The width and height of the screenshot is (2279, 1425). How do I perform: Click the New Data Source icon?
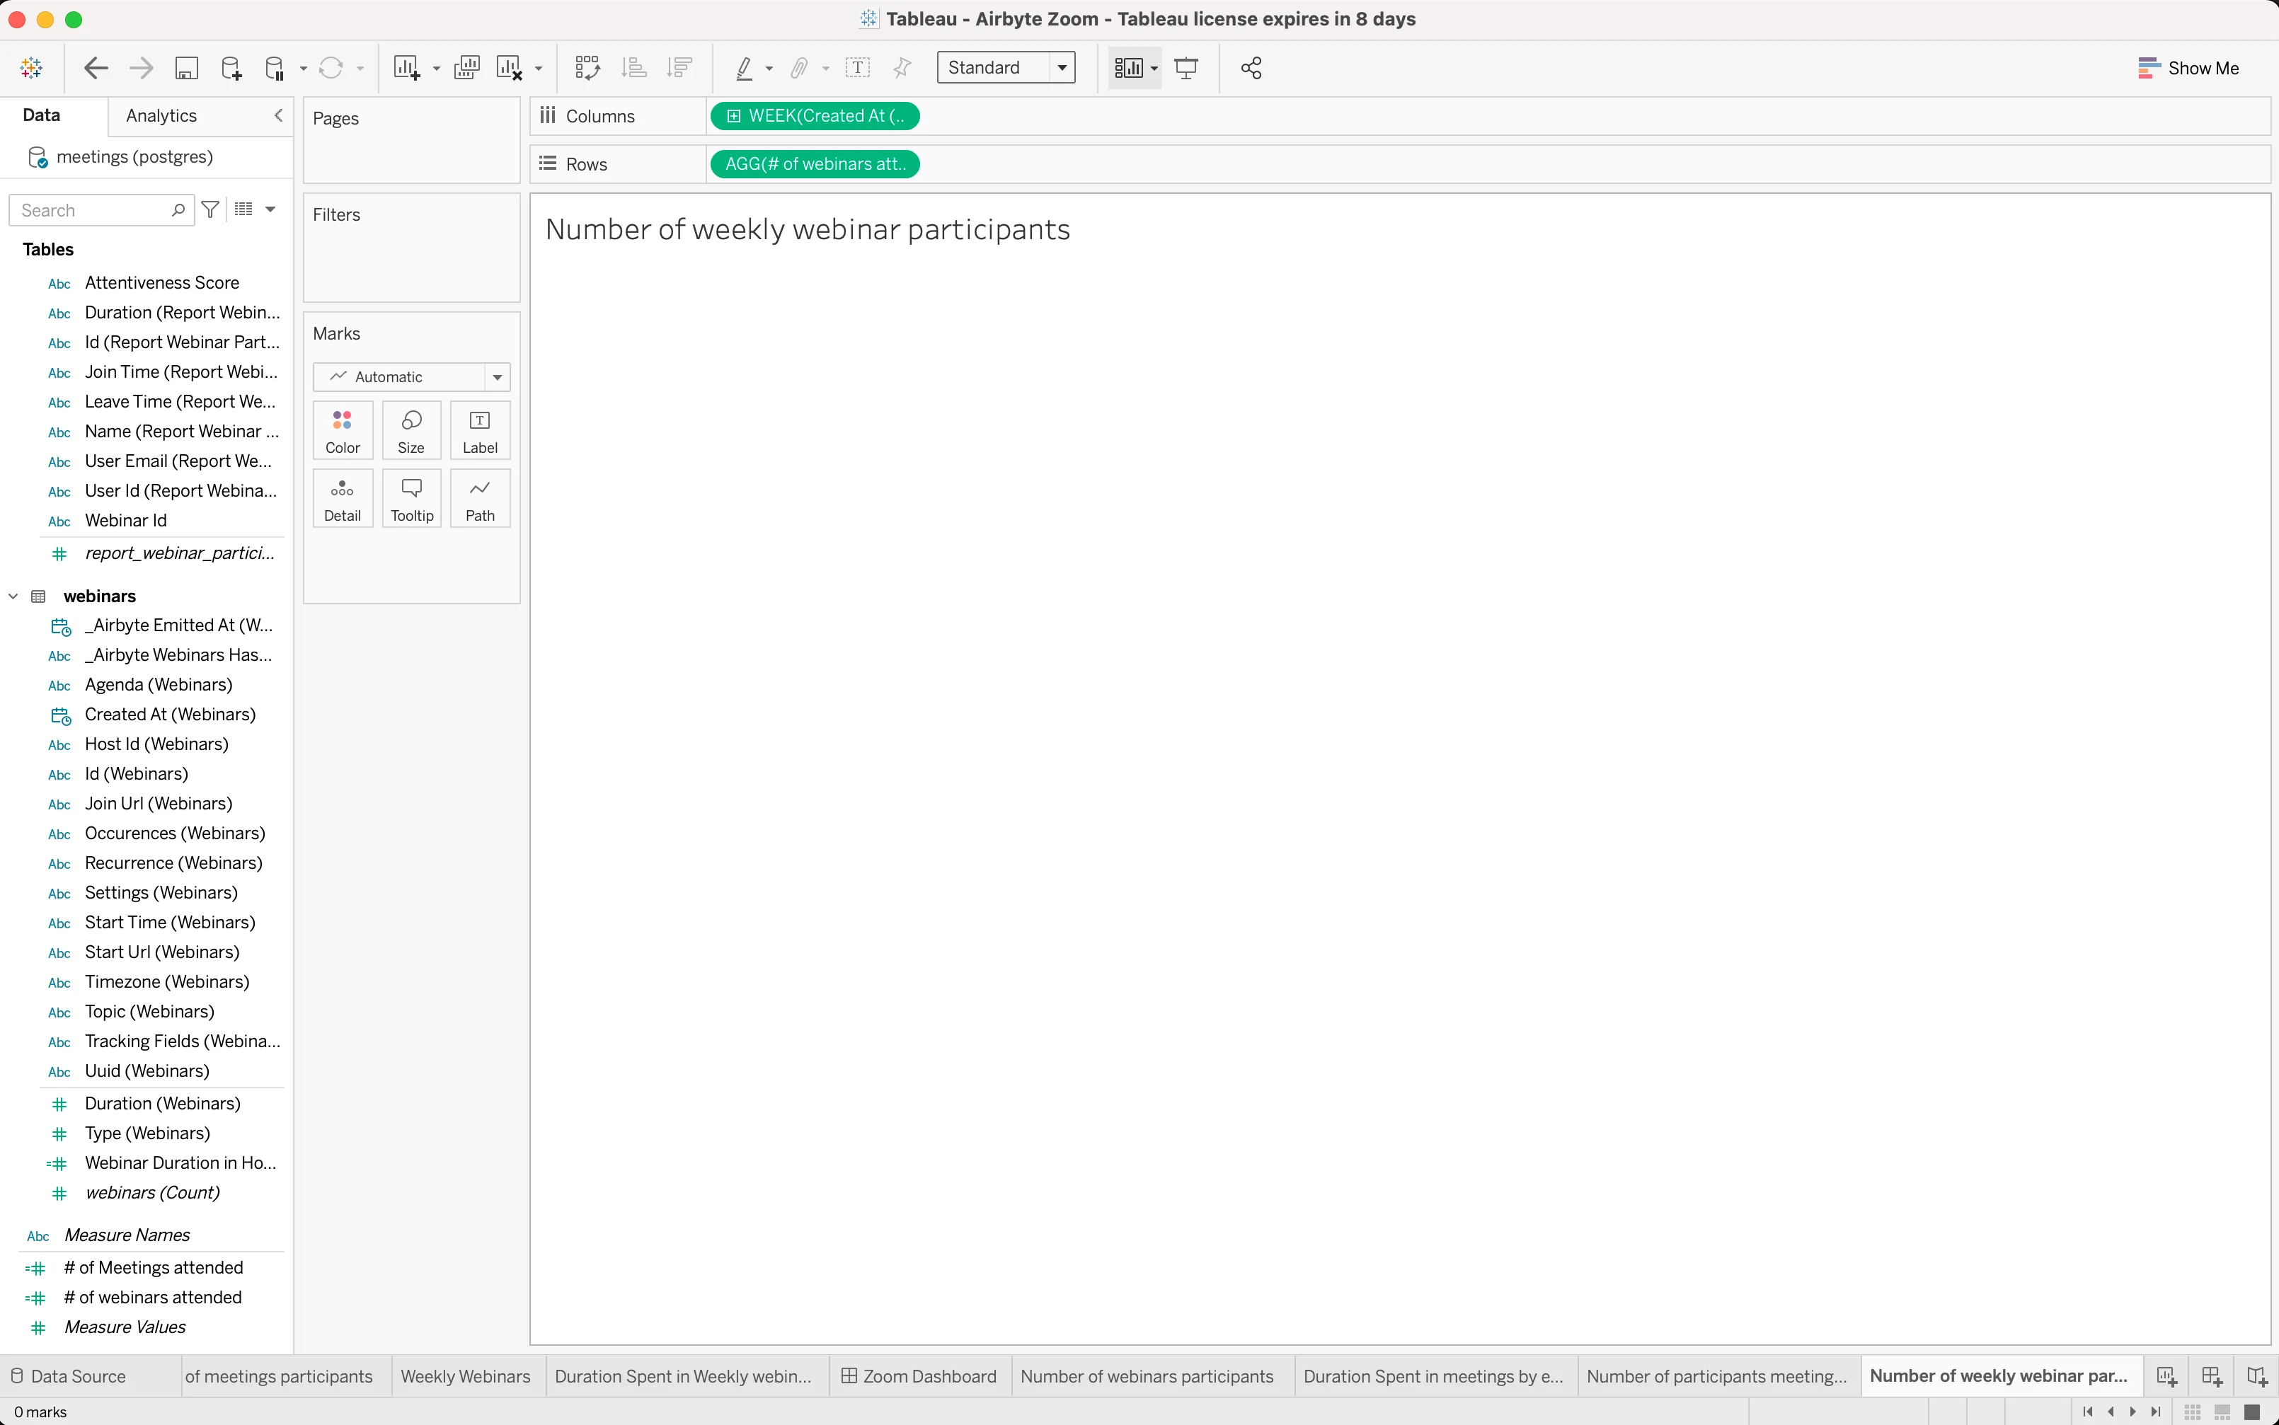(x=231, y=68)
